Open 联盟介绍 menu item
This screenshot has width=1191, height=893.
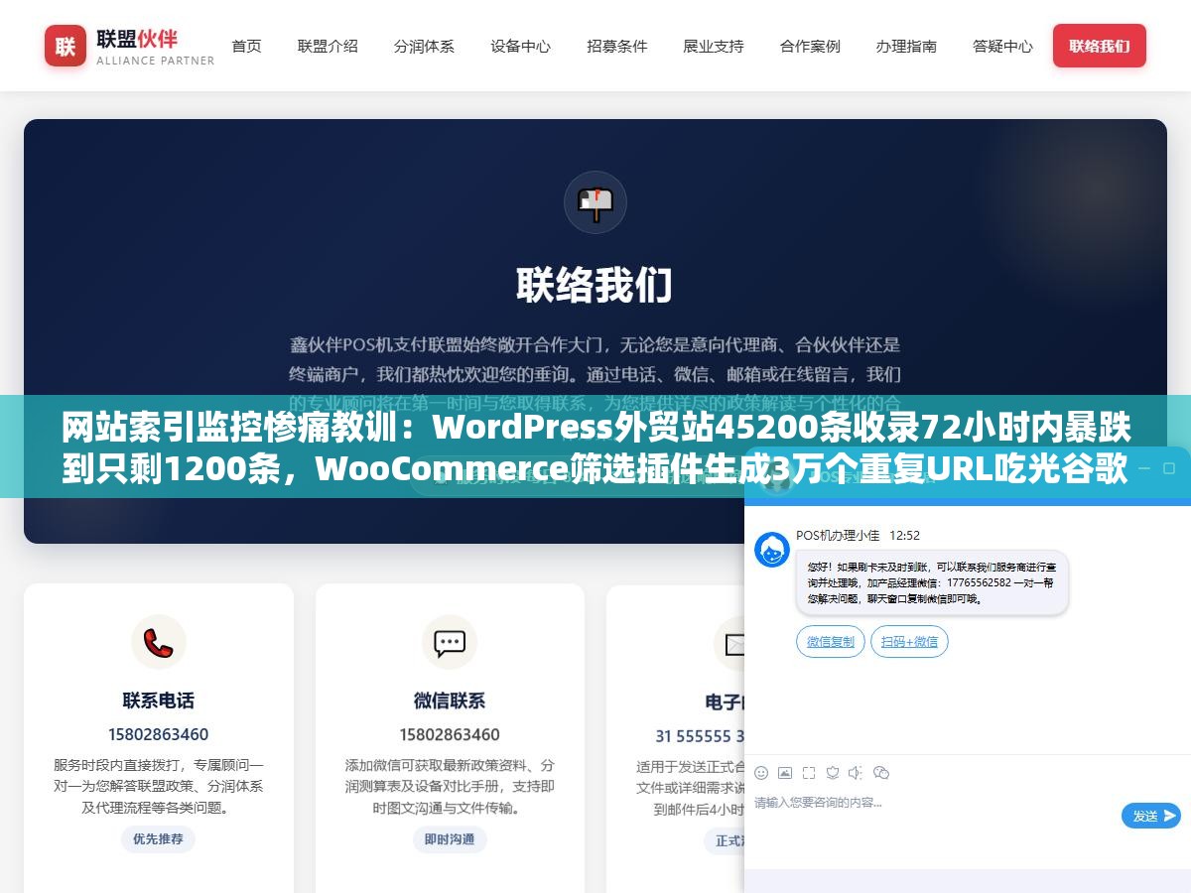click(x=328, y=46)
